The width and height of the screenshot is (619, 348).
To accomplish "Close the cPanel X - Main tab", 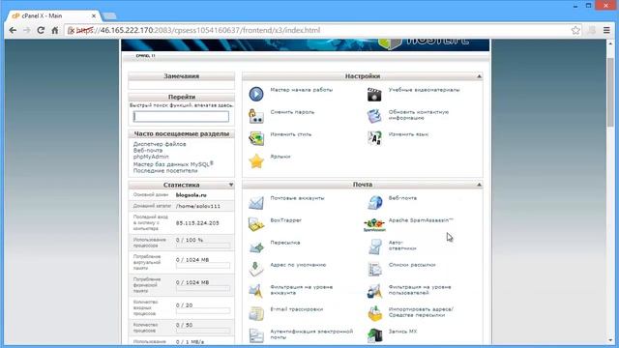I will [94, 16].
